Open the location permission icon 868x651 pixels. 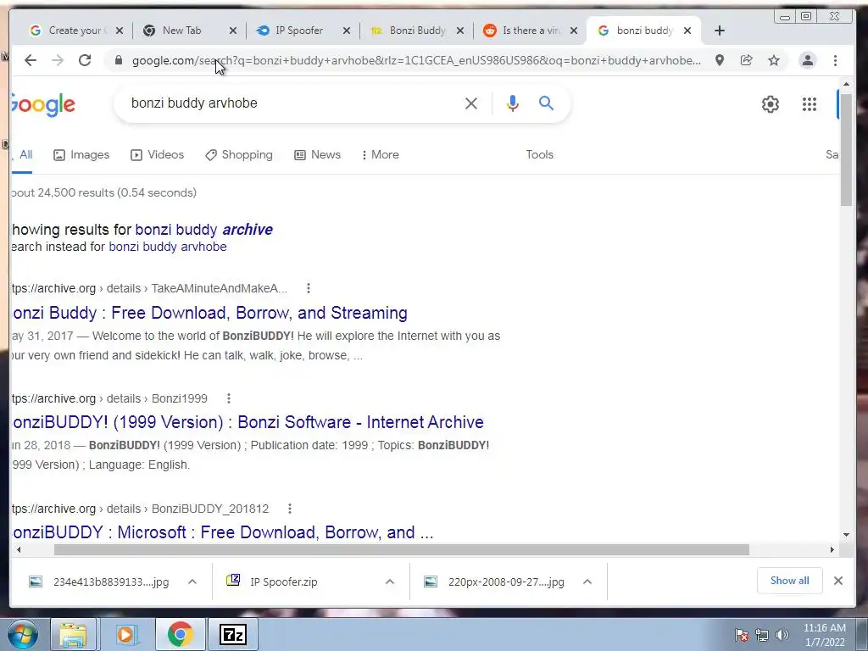719,60
